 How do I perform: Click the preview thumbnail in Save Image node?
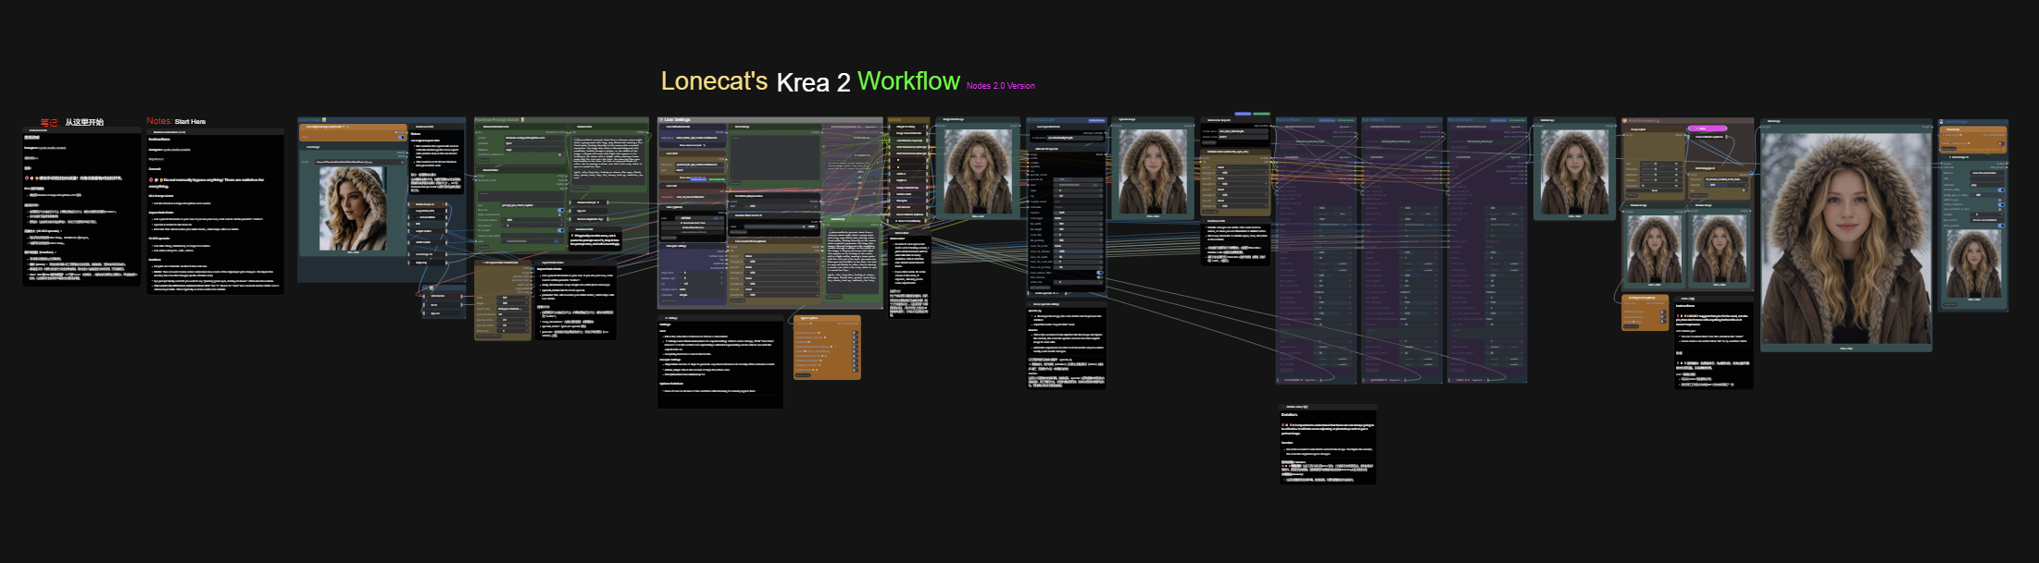click(1973, 263)
